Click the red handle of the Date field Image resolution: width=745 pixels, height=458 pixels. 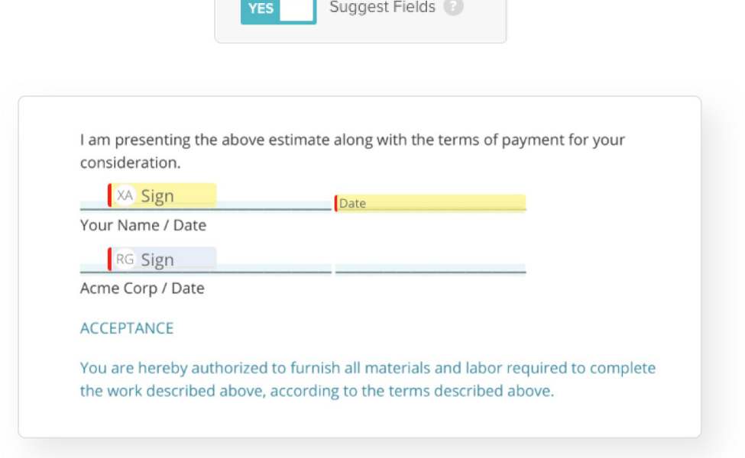pos(336,203)
